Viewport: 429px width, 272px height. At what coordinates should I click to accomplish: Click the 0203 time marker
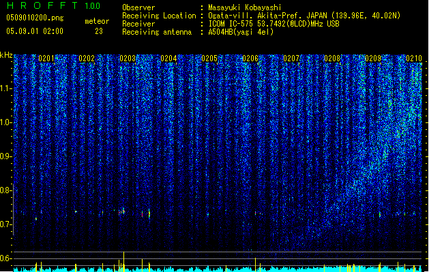(128, 58)
